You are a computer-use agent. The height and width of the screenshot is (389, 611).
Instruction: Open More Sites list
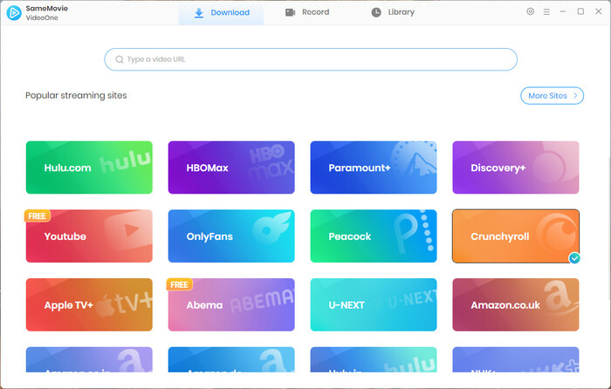click(x=552, y=96)
